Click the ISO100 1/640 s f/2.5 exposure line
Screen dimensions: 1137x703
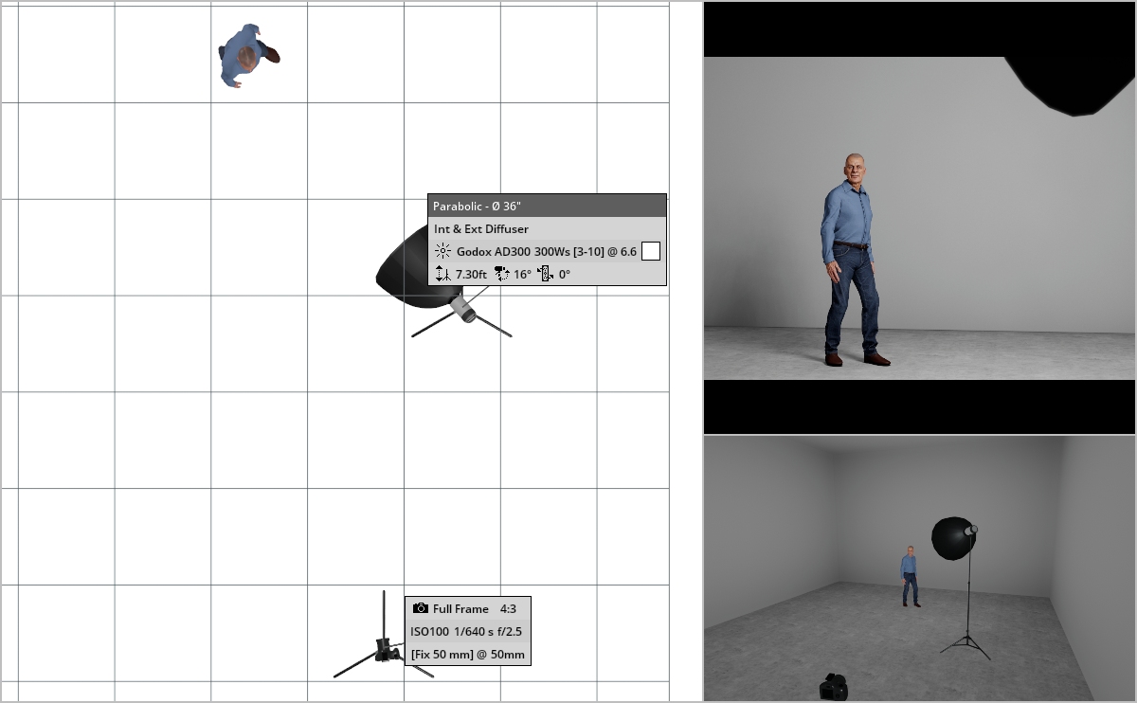(465, 631)
